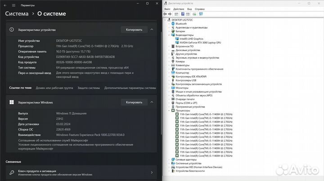Open Соглашение об использовании служб Майкрософт
Viewport: 324px width, 181px height.
point(53,140)
